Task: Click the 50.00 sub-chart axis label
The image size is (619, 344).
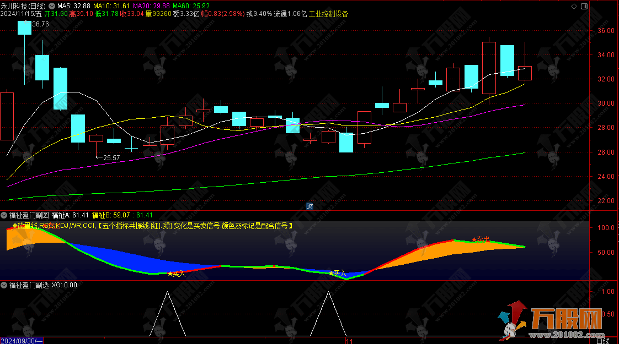Action: (606, 252)
